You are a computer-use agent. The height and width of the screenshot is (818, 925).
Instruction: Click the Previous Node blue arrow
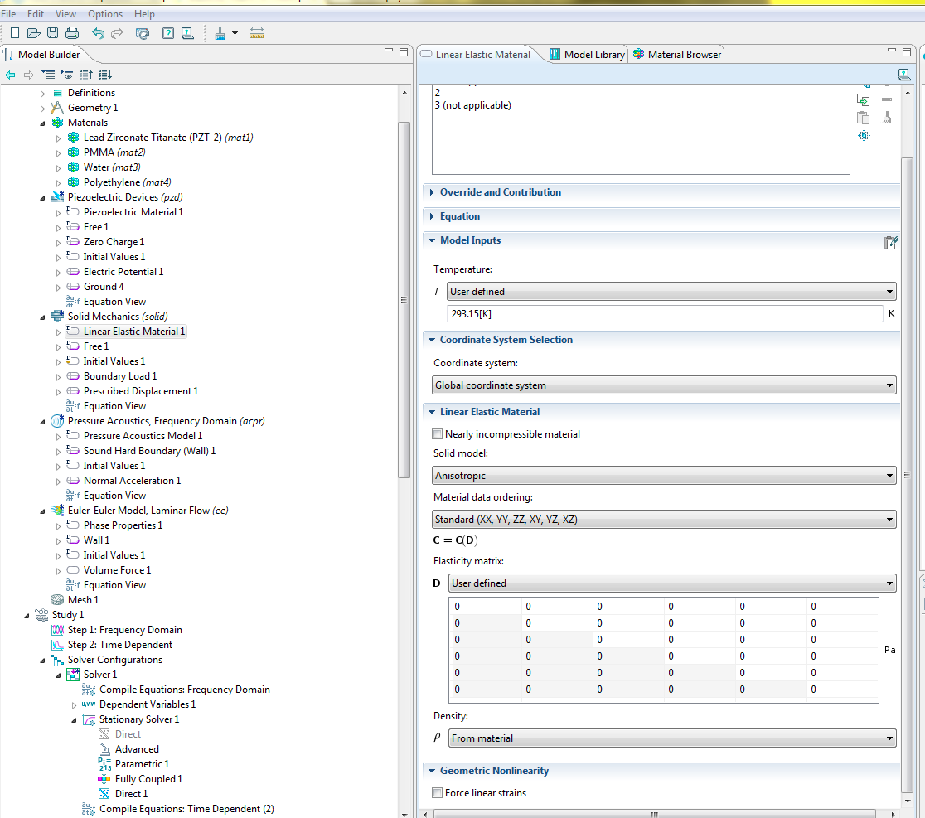pyautogui.click(x=10, y=75)
